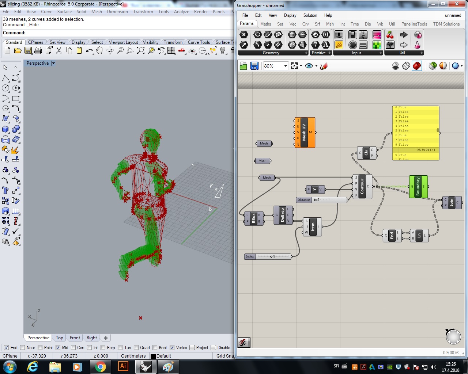This screenshot has width=468, height=374.
Task: Expand the Primitive panel in Grasshopper
Action: tap(330, 53)
